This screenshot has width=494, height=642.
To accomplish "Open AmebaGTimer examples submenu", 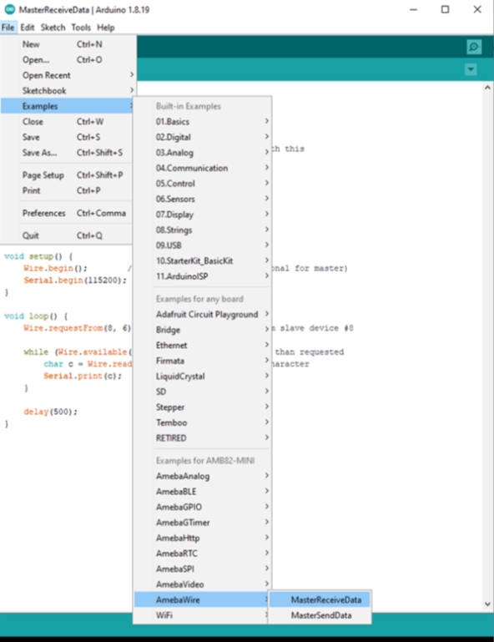I will pyautogui.click(x=203, y=523).
